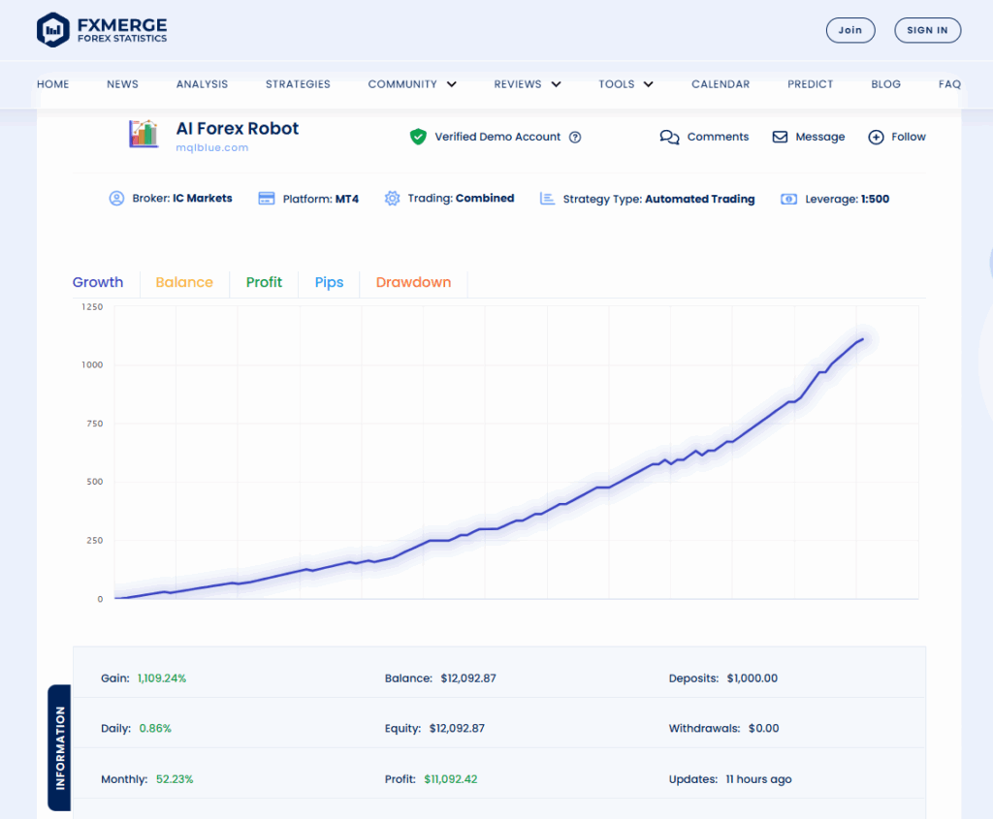Image resolution: width=993 pixels, height=819 pixels.
Task: Click the Join button
Action: (x=850, y=30)
